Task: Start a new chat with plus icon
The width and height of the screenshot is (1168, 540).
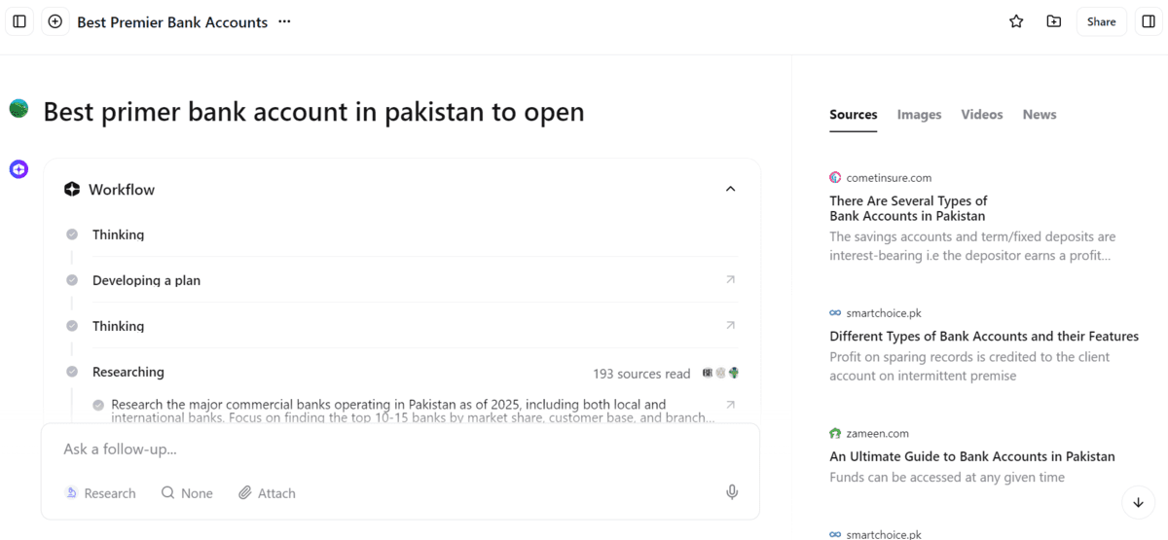Action: click(x=55, y=21)
